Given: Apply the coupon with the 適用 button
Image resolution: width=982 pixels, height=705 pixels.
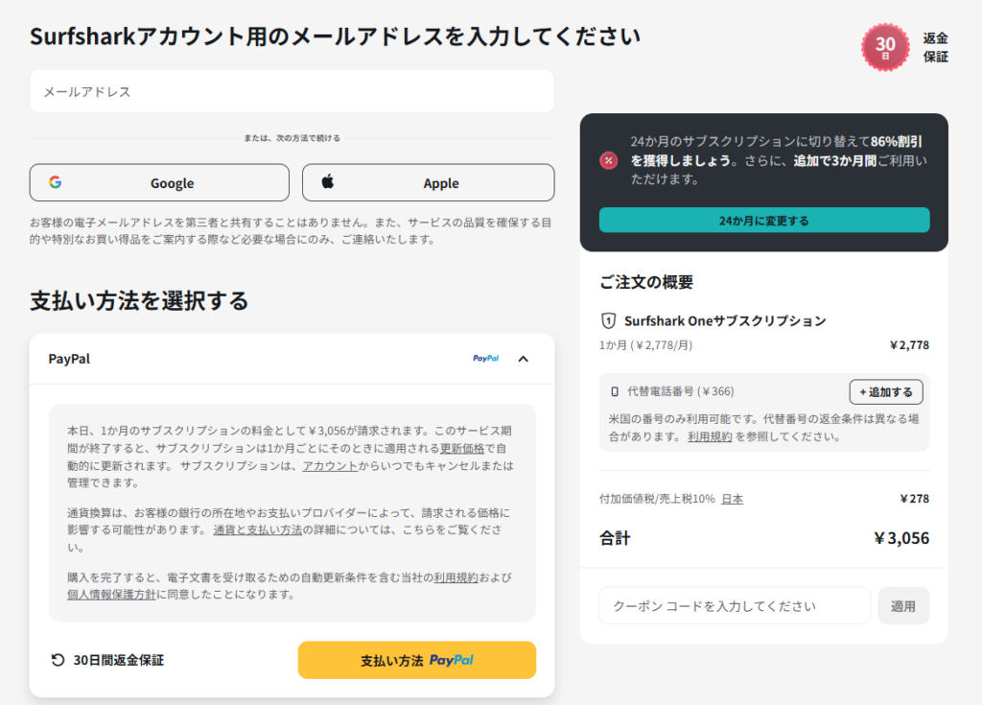Looking at the screenshot, I should coord(903,606).
